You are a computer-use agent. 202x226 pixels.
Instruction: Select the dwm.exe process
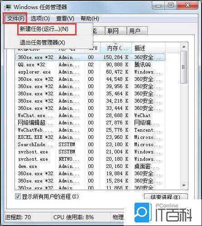coord(90,166)
